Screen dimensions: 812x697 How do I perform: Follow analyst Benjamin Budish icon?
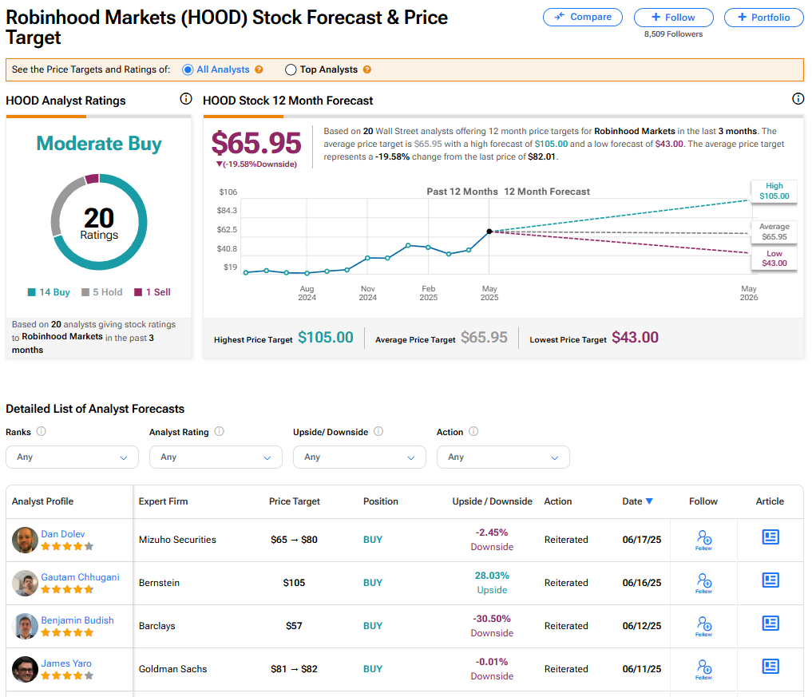click(x=703, y=625)
